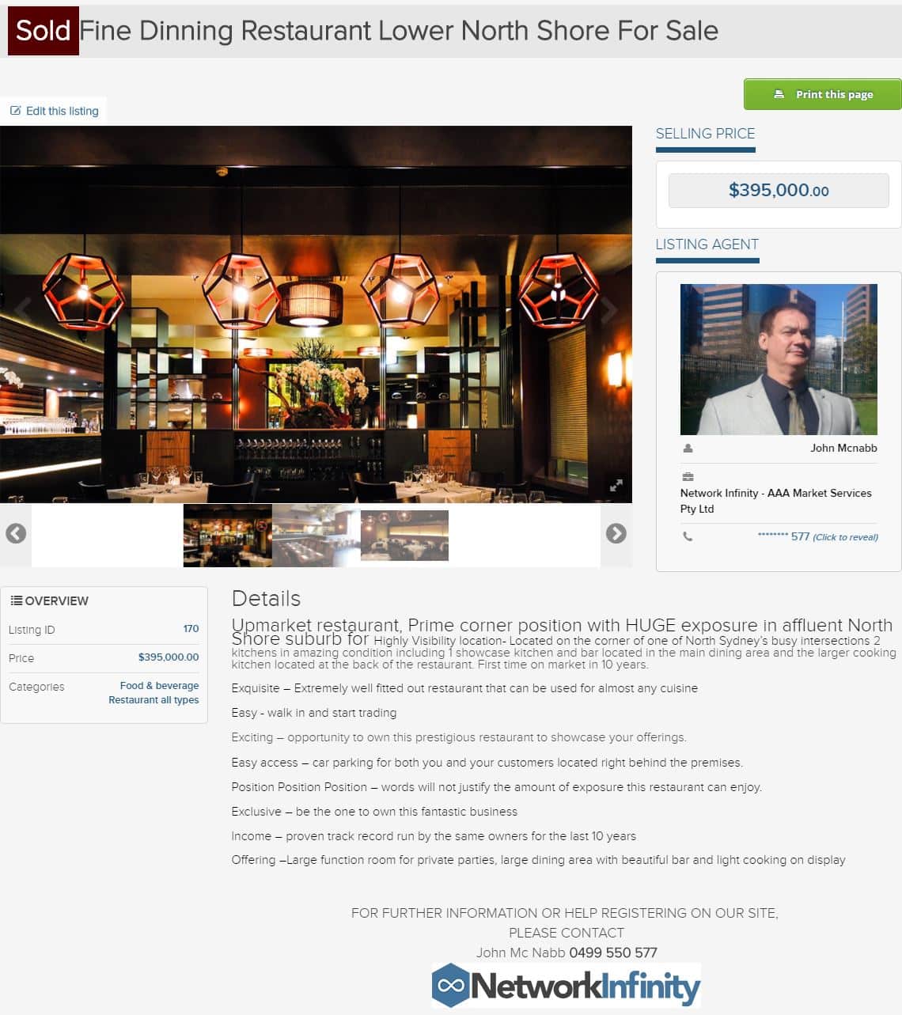Click the edit pencil icon beside listing
902x1015 pixels.
tap(16, 111)
